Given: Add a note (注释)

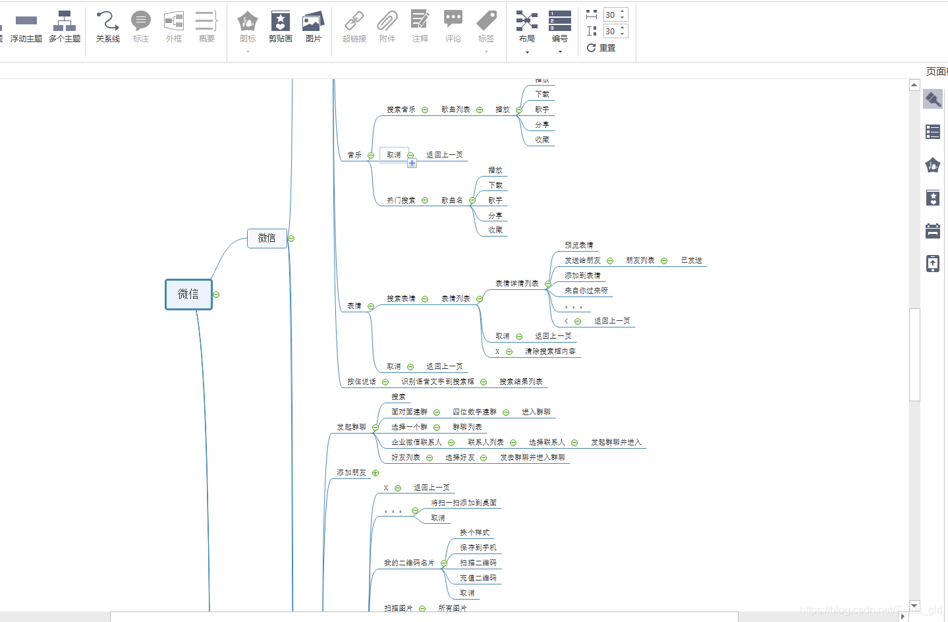Looking at the screenshot, I should point(420,27).
